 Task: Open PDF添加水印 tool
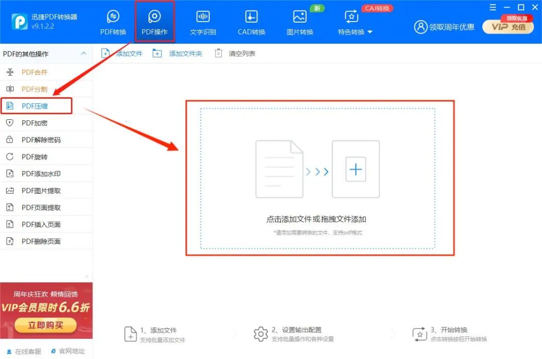click(x=35, y=173)
